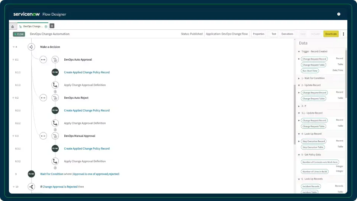This screenshot has width=357, height=201.
Task: Click the branch icon for DevOps Auto Approval
Action: [x=43, y=60]
